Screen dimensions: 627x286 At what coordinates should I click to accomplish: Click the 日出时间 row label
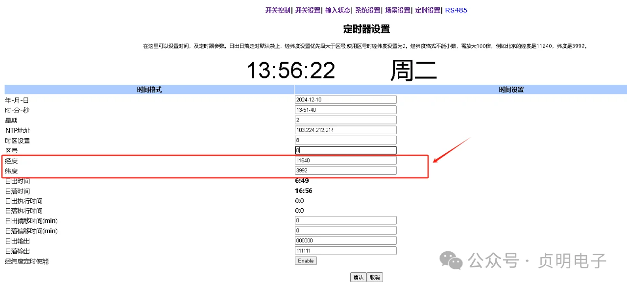[18, 181]
